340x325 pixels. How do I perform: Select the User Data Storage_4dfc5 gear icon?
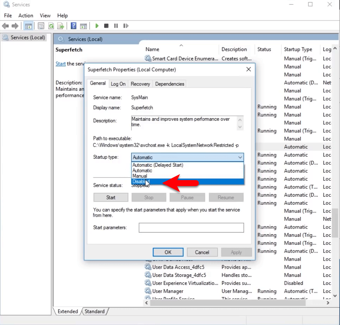pyautogui.click(x=148, y=275)
